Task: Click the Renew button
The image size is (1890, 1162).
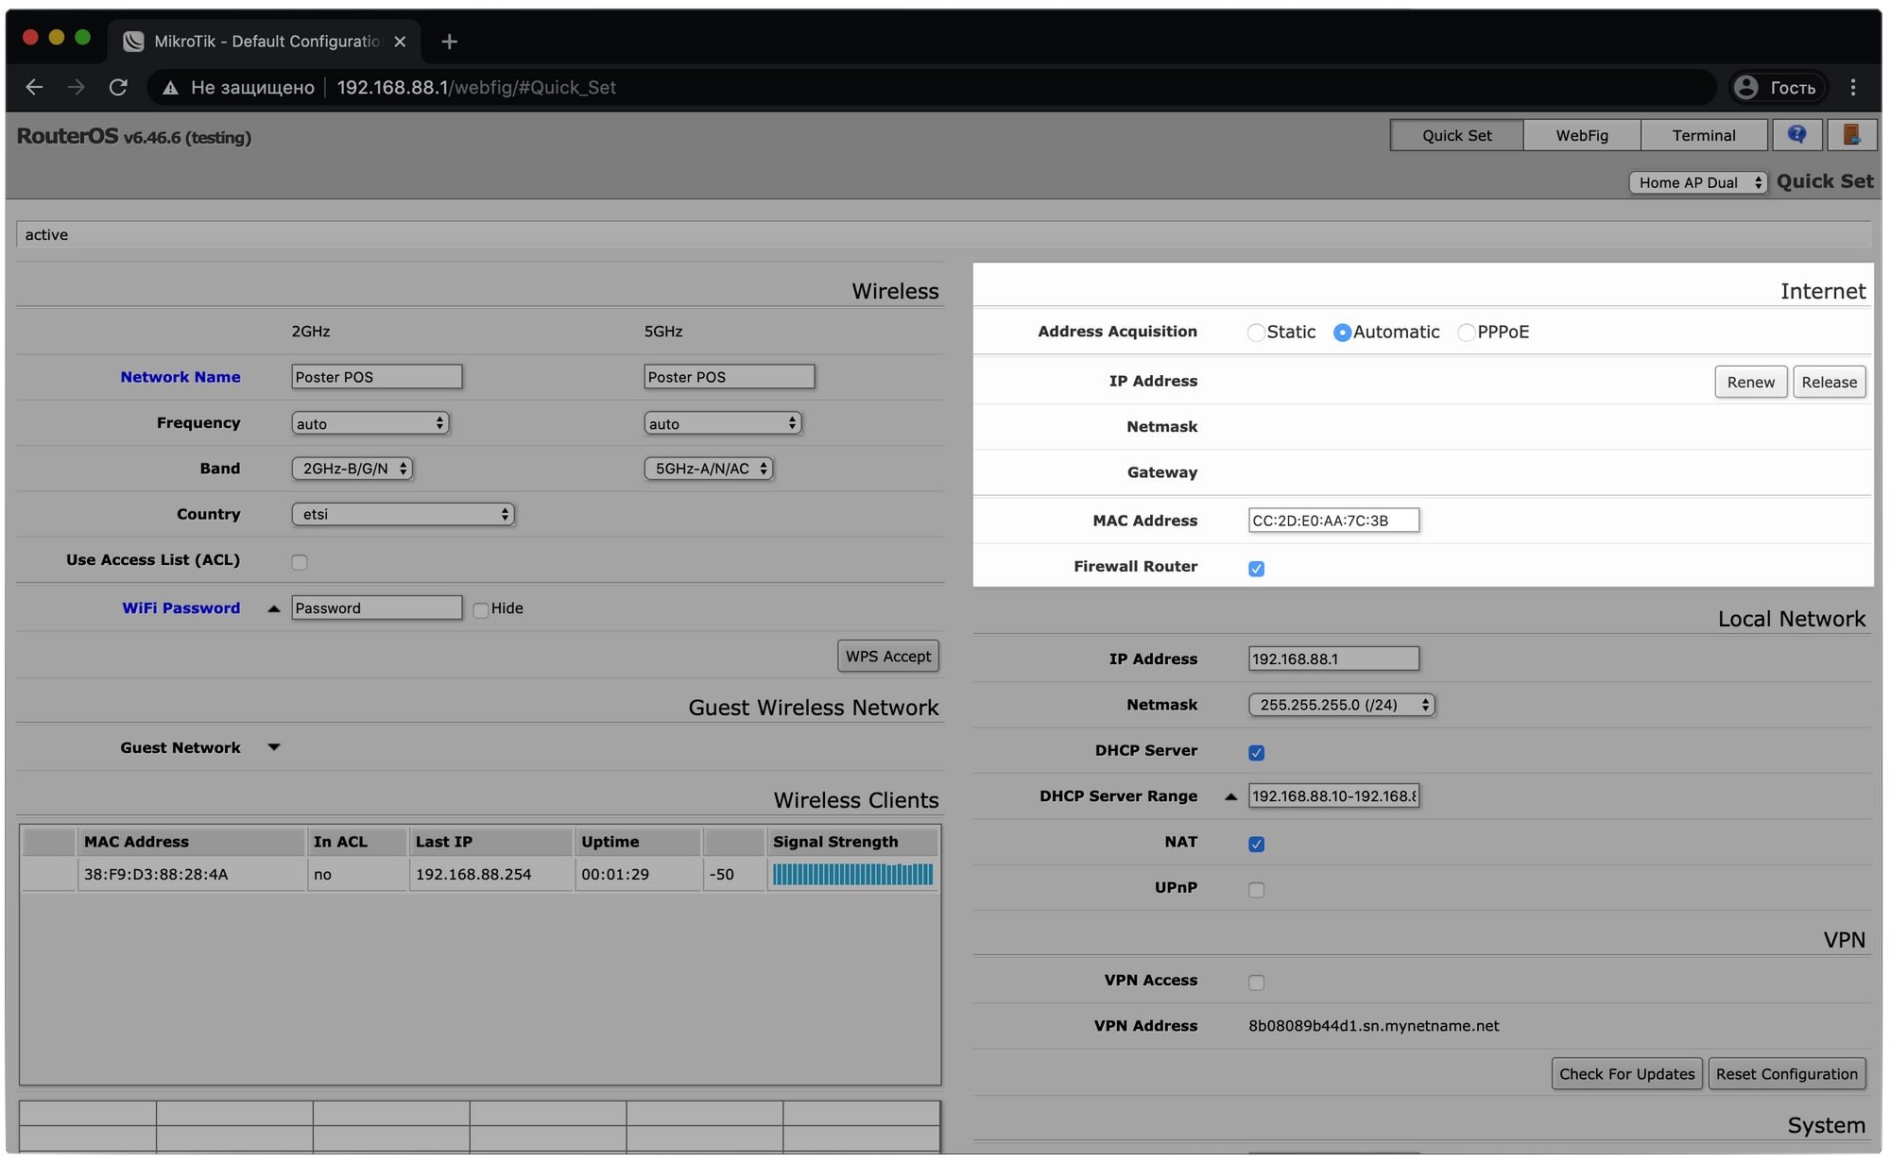Action: (1750, 382)
